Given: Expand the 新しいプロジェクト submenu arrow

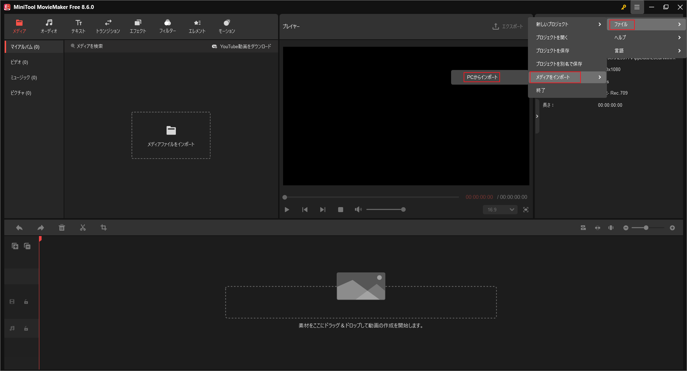Looking at the screenshot, I should (x=599, y=24).
